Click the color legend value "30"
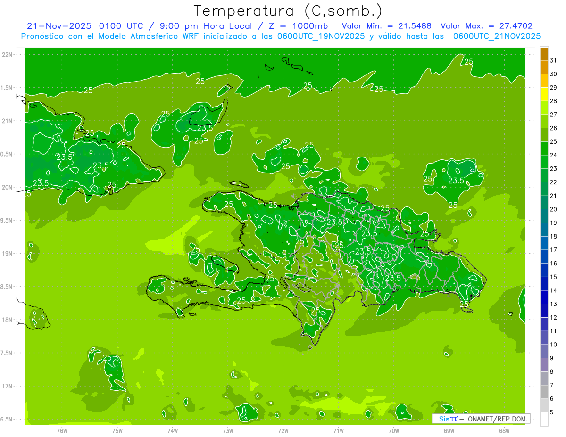566x437 pixels. pyautogui.click(x=554, y=74)
